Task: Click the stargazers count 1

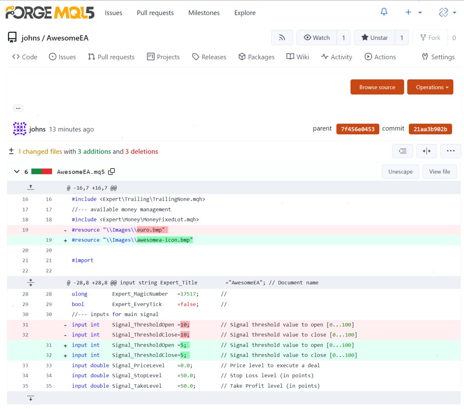Action: point(402,38)
